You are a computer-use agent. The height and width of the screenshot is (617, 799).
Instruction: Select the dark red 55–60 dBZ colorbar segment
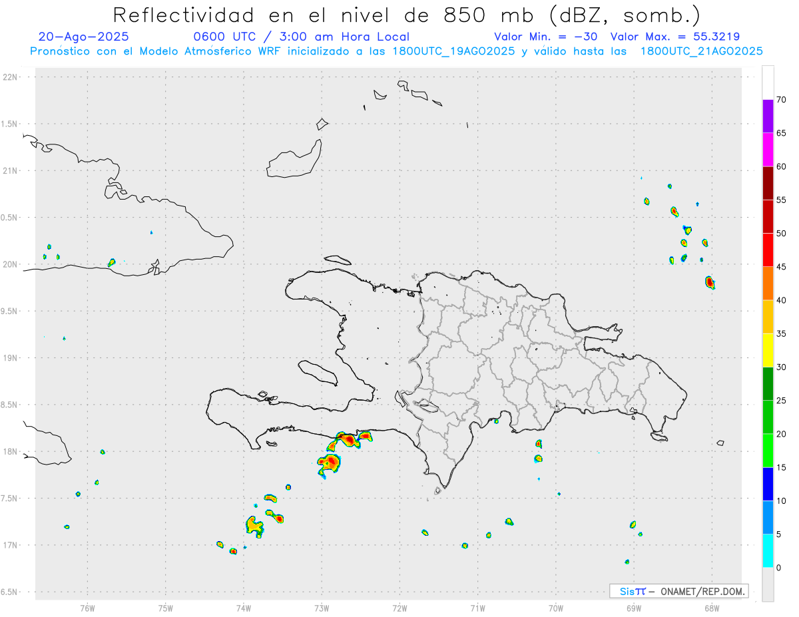tap(768, 183)
